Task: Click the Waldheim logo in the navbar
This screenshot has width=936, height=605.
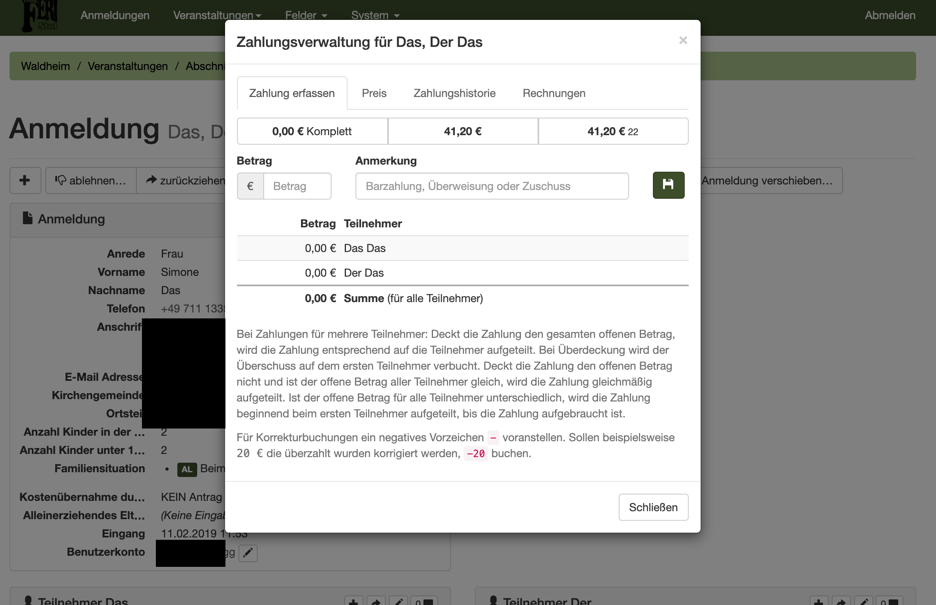Action: coord(40,16)
